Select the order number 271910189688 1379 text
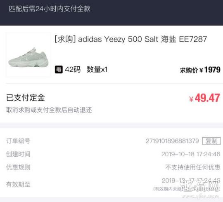 (172, 141)
